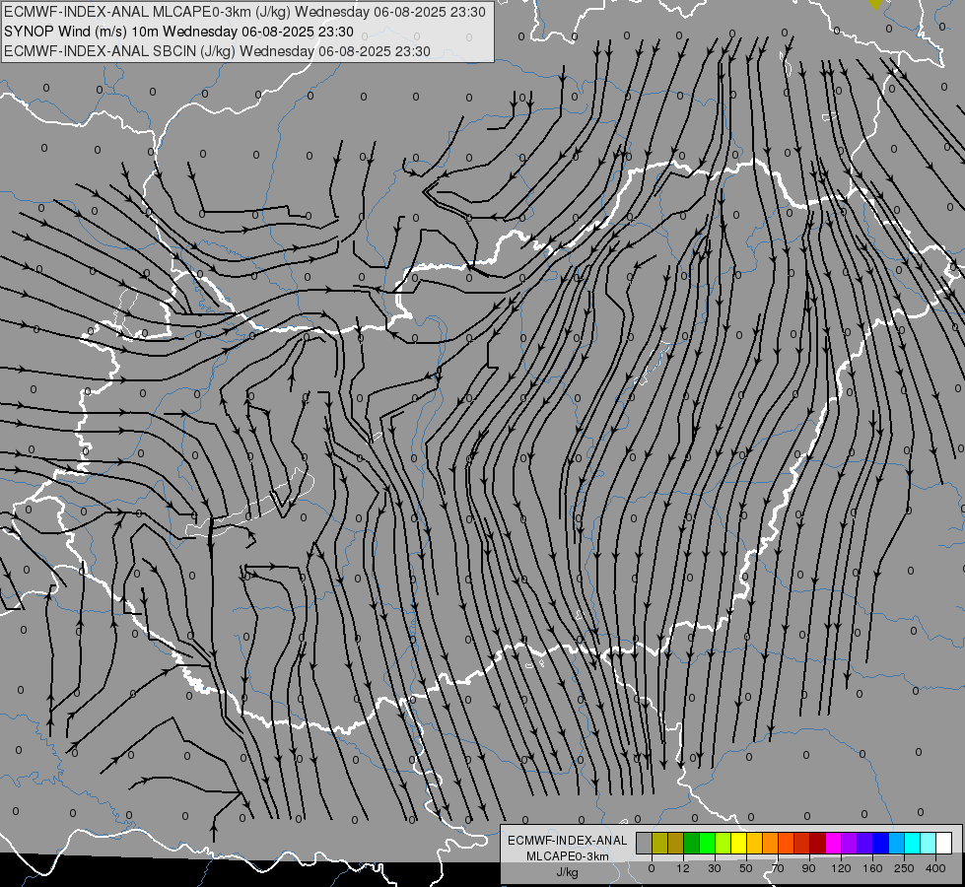Click the legend scale value '120'
The height and width of the screenshot is (887, 965).
pyautogui.click(x=841, y=868)
